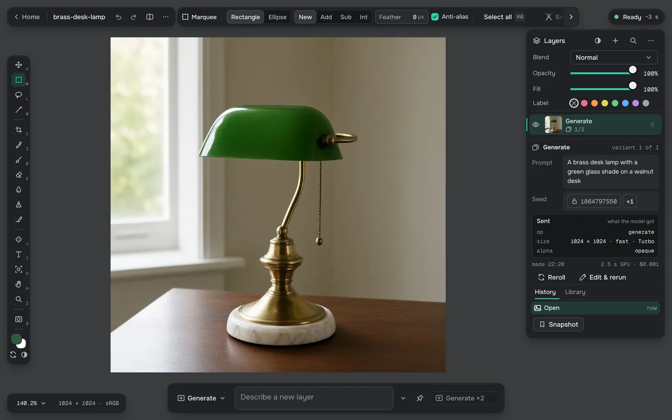Select the Text tool

19,254
